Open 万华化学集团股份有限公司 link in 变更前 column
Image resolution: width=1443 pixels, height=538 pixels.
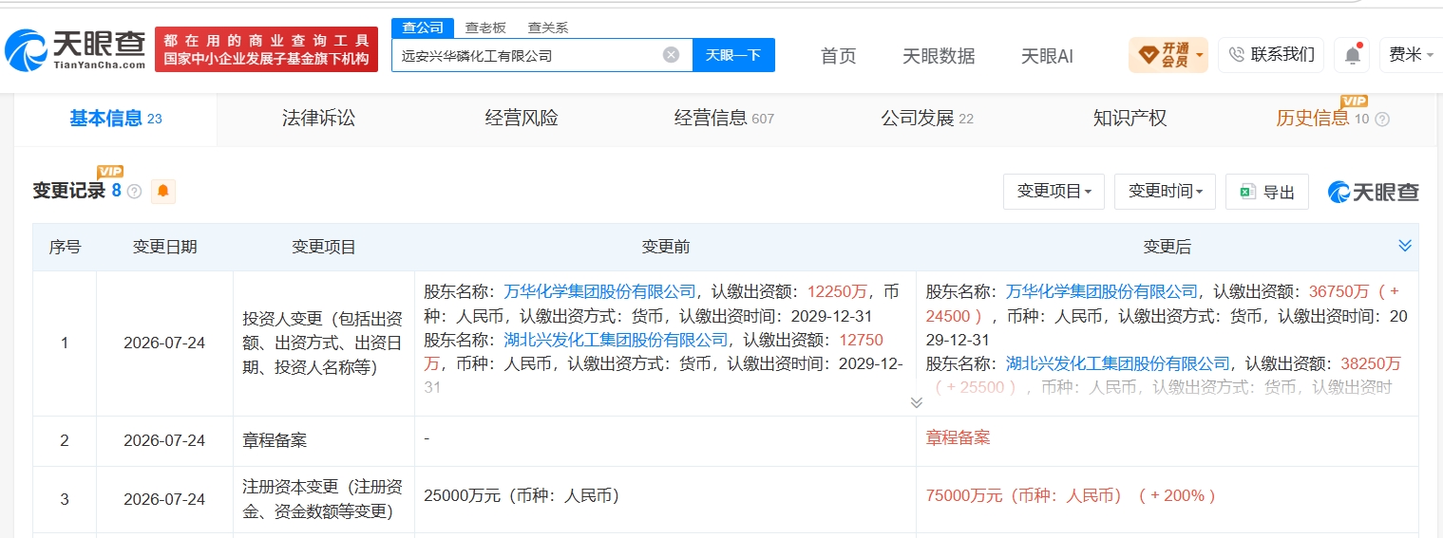coord(599,291)
